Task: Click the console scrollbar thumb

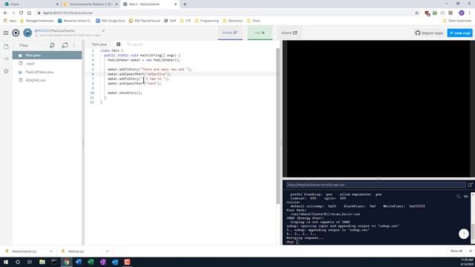Action: pos(473,231)
